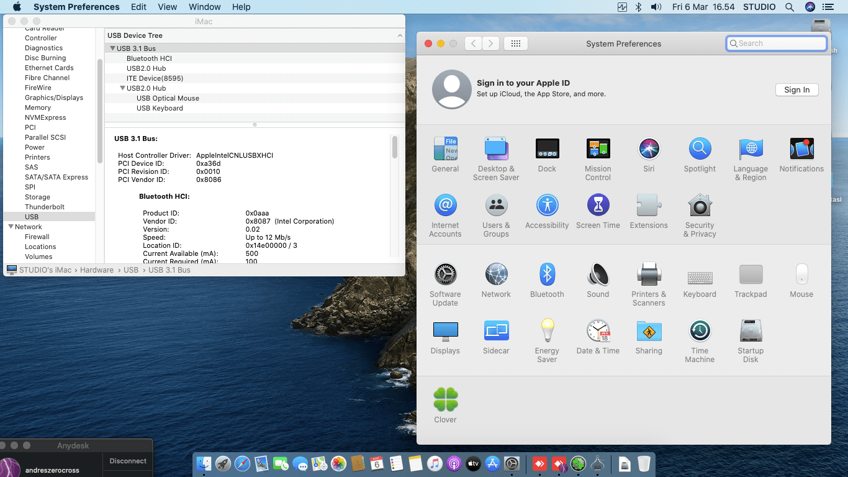Collapse the USB 3.1 Bus tree node
848x477 pixels.
112,48
